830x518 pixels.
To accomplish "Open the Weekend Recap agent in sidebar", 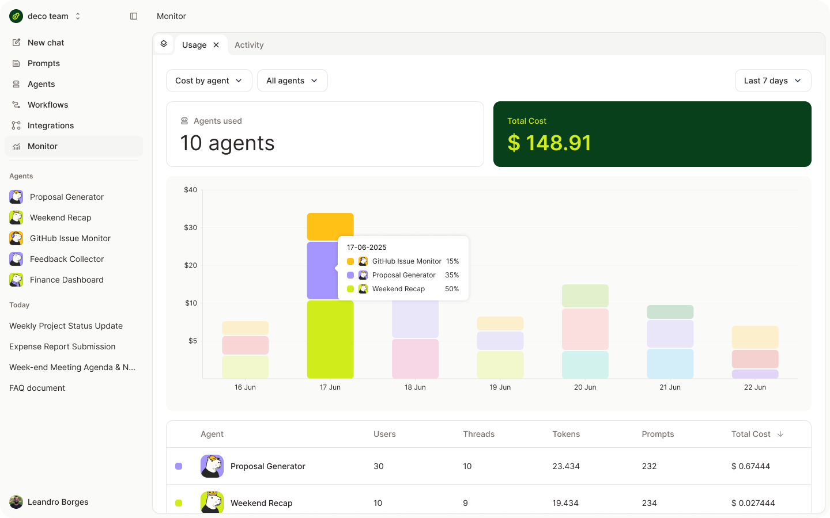I will tap(74, 218).
